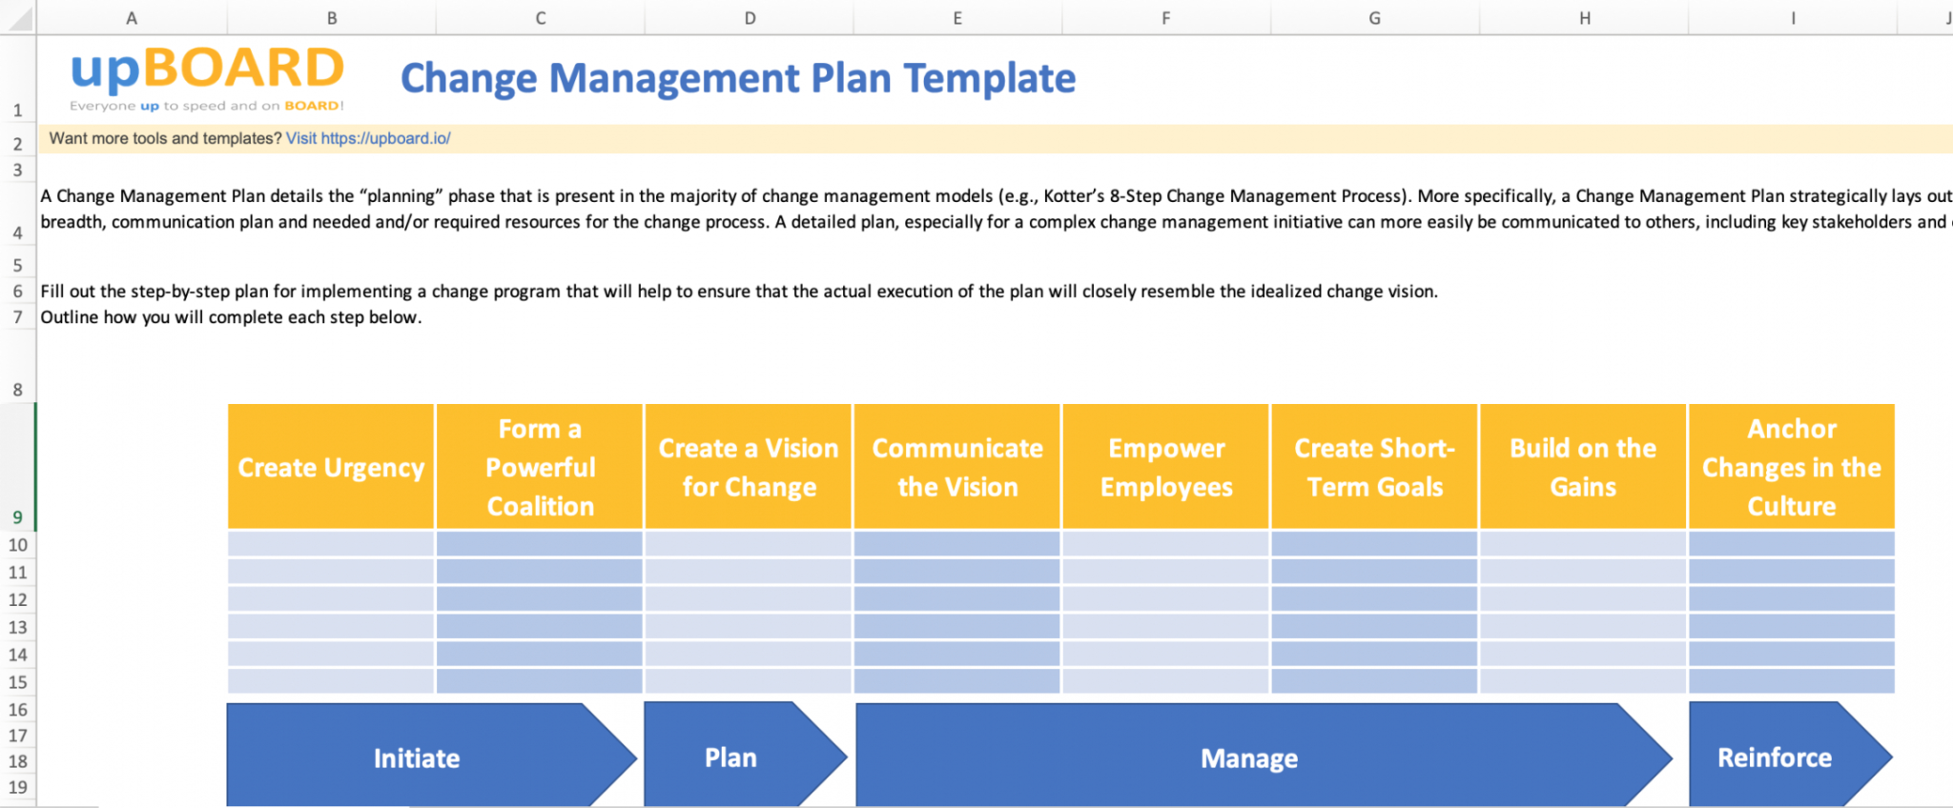This screenshot has width=1953, height=808.
Task: Click the upBOARD logo image
Action: 207,78
